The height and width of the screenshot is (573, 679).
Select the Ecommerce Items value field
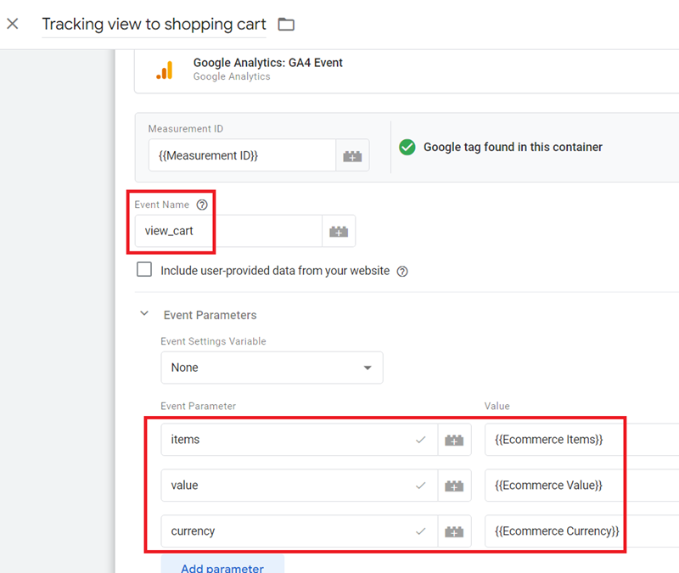pyautogui.click(x=560, y=440)
